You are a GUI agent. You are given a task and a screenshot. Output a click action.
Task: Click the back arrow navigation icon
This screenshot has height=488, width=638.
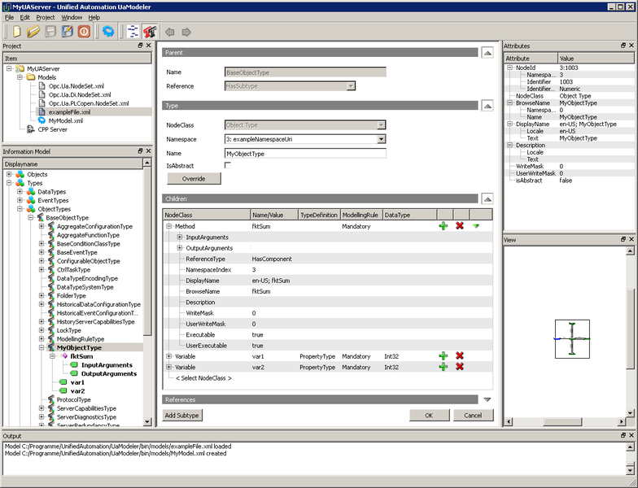169,33
